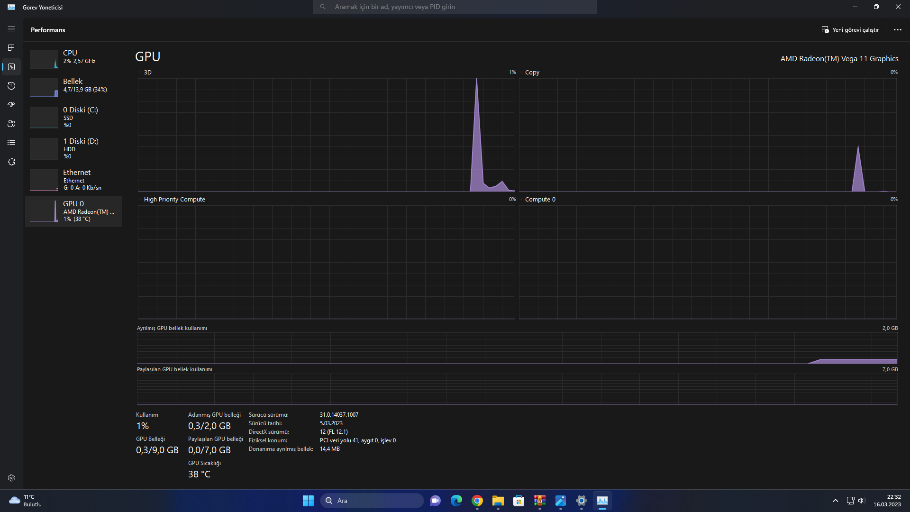Launch Google Chrome from taskbar

point(477,501)
